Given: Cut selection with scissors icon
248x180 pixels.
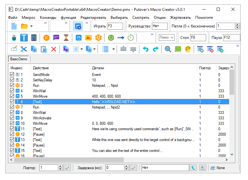Looking at the screenshot, I should tap(24, 49).
